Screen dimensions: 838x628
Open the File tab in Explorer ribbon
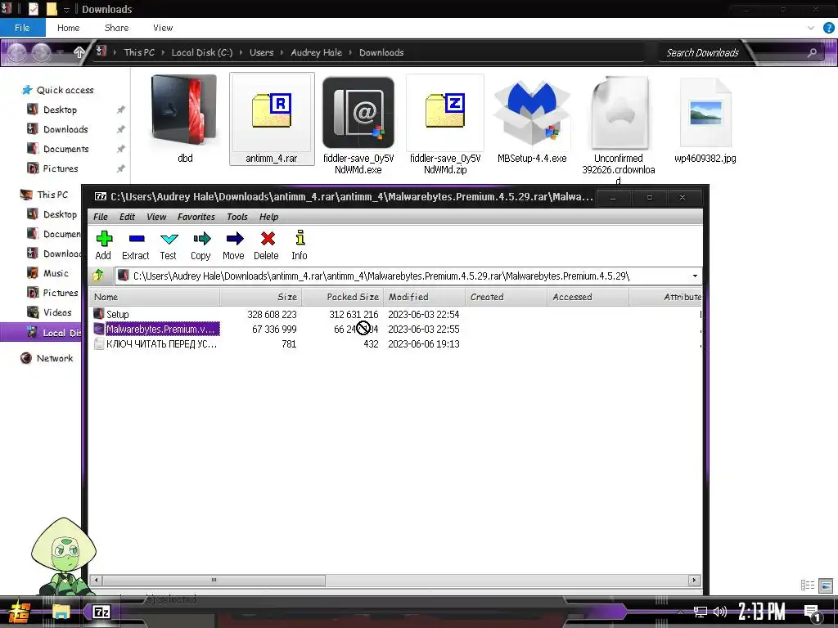point(22,28)
